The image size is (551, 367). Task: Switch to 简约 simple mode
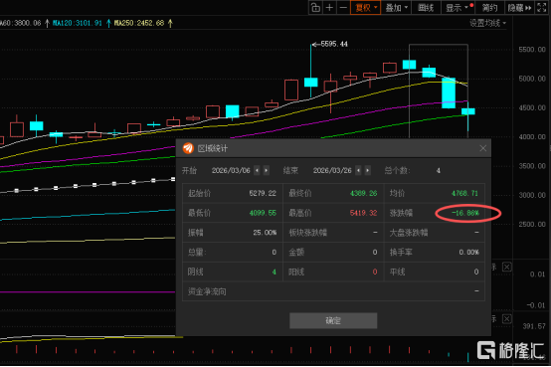pyautogui.click(x=489, y=7)
